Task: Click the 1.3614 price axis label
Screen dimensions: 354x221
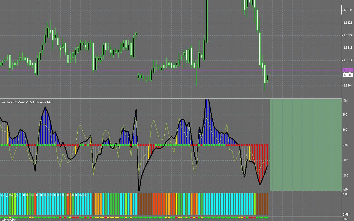Action: pyautogui.click(x=348, y=60)
